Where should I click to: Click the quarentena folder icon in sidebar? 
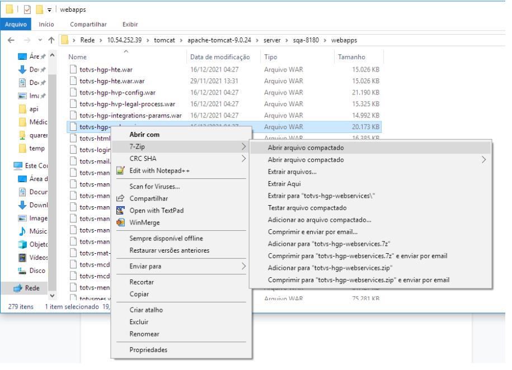pyautogui.click(x=22, y=135)
